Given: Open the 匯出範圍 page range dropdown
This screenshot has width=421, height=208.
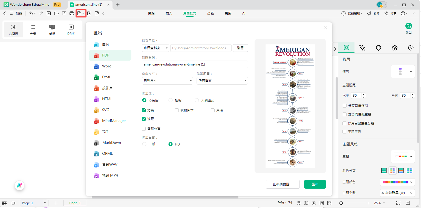Looking at the screenshot, I should click(222, 81).
